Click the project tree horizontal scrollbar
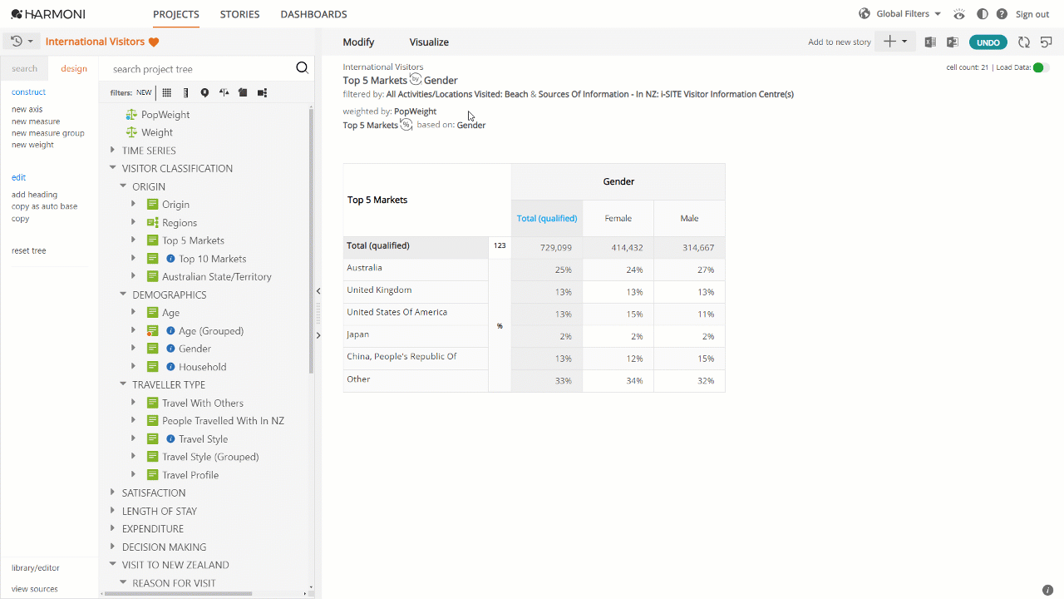The width and height of the screenshot is (1064, 599). coord(177,593)
